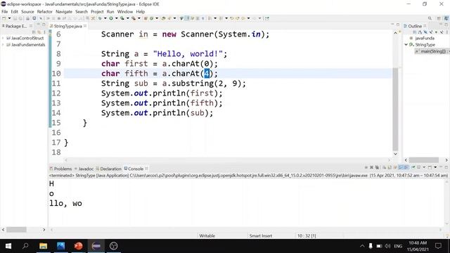Click the editor vertical scrollbar thumb
The width and height of the screenshot is (450, 253).
click(395, 109)
